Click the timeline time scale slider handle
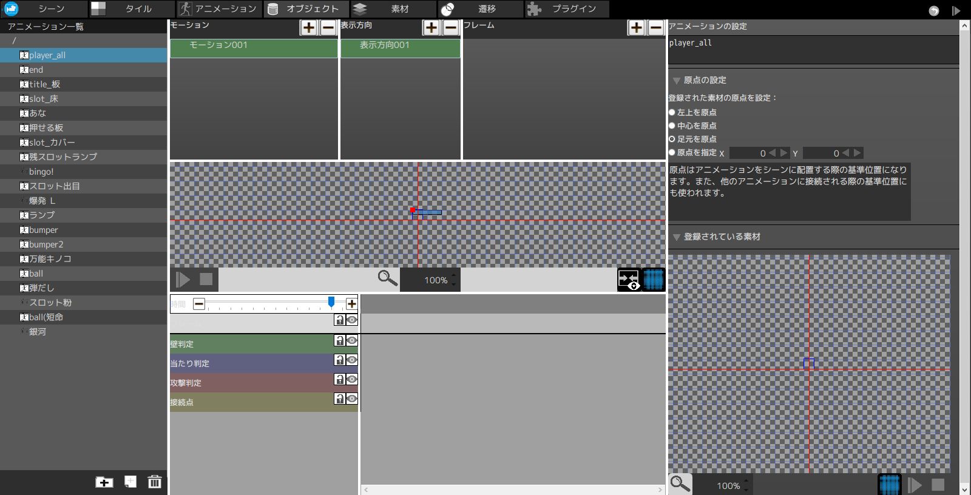 331,302
